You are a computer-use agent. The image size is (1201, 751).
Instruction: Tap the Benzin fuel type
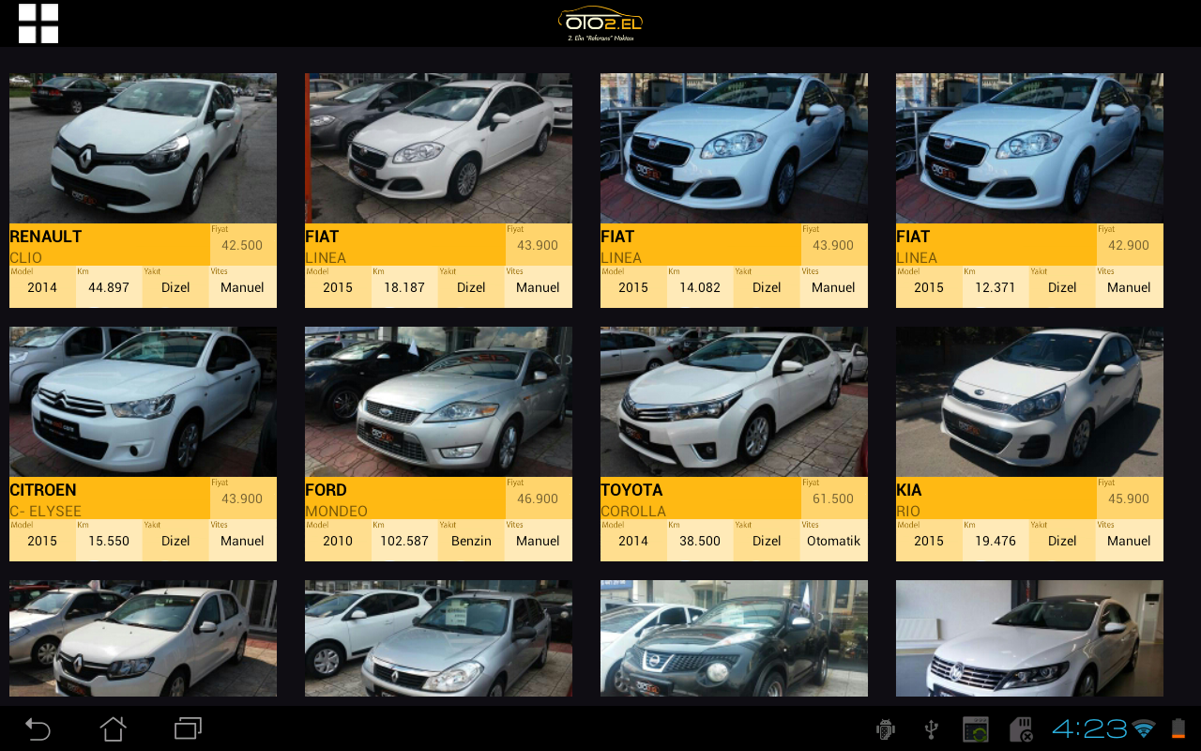(x=471, y=541)
